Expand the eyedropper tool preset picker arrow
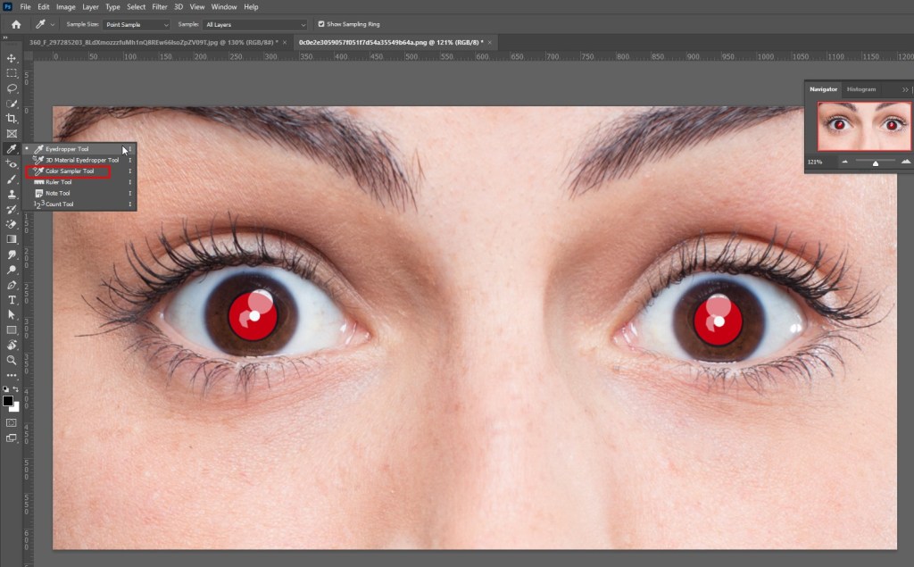 pos(53,24)
